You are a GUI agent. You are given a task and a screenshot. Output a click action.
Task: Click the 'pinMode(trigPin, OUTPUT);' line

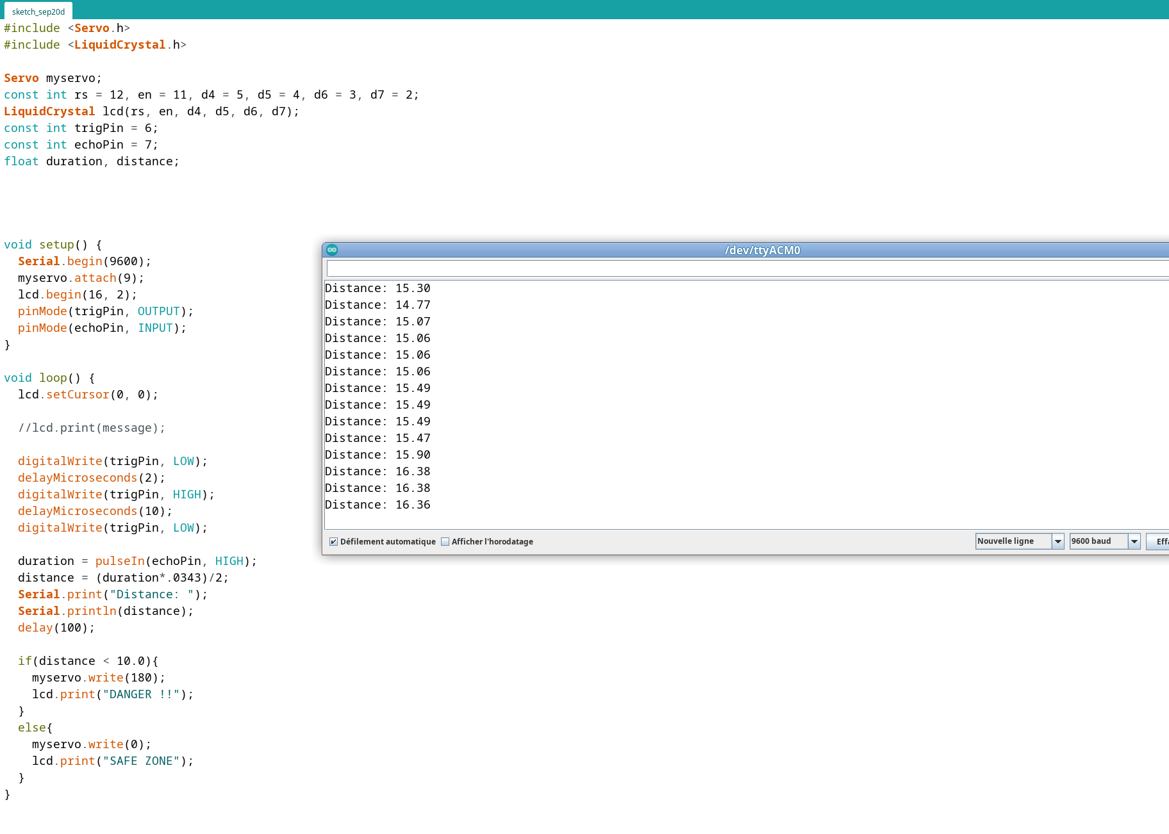[x=106, y=311]
